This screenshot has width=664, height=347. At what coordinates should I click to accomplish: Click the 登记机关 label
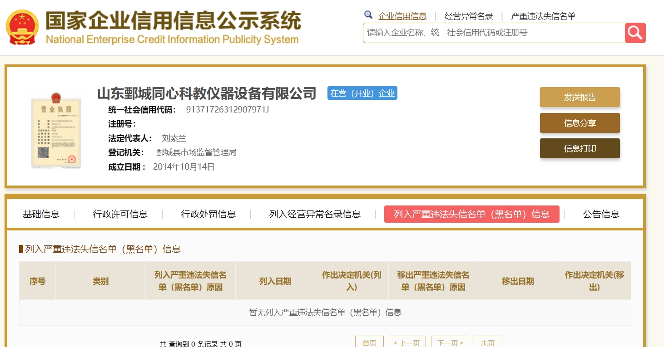pyautogui.click(x=126, y=152)
